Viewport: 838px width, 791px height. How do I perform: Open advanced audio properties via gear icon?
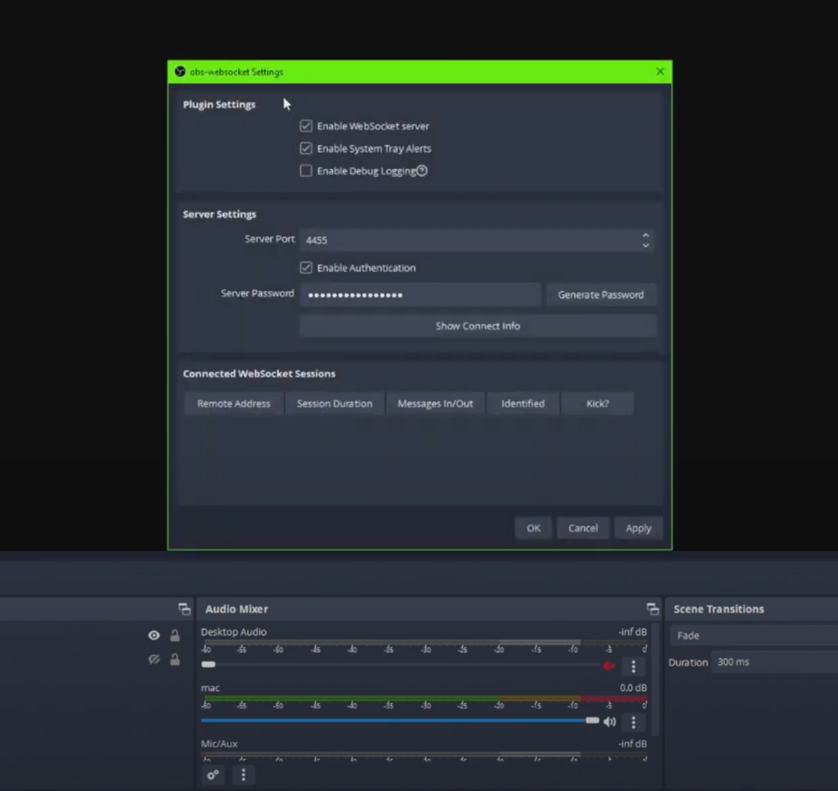[x=213, y=775]
